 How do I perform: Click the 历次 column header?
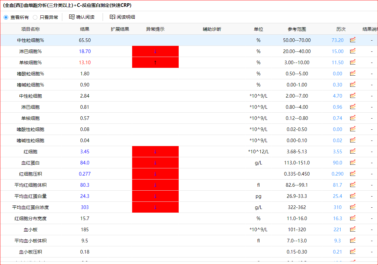coord(341,29)
